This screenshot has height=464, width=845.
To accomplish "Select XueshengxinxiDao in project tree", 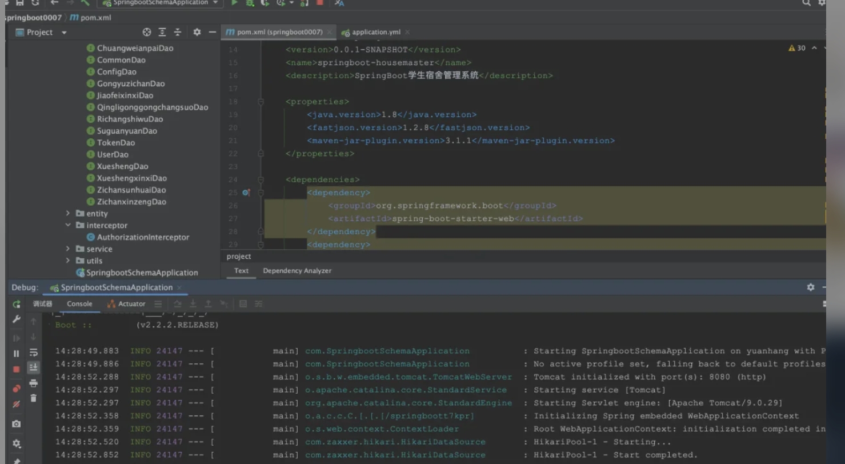I will pos(132,178).
